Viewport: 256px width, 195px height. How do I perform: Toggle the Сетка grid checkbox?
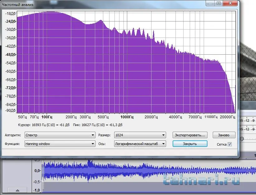click(x=230, y=144)
